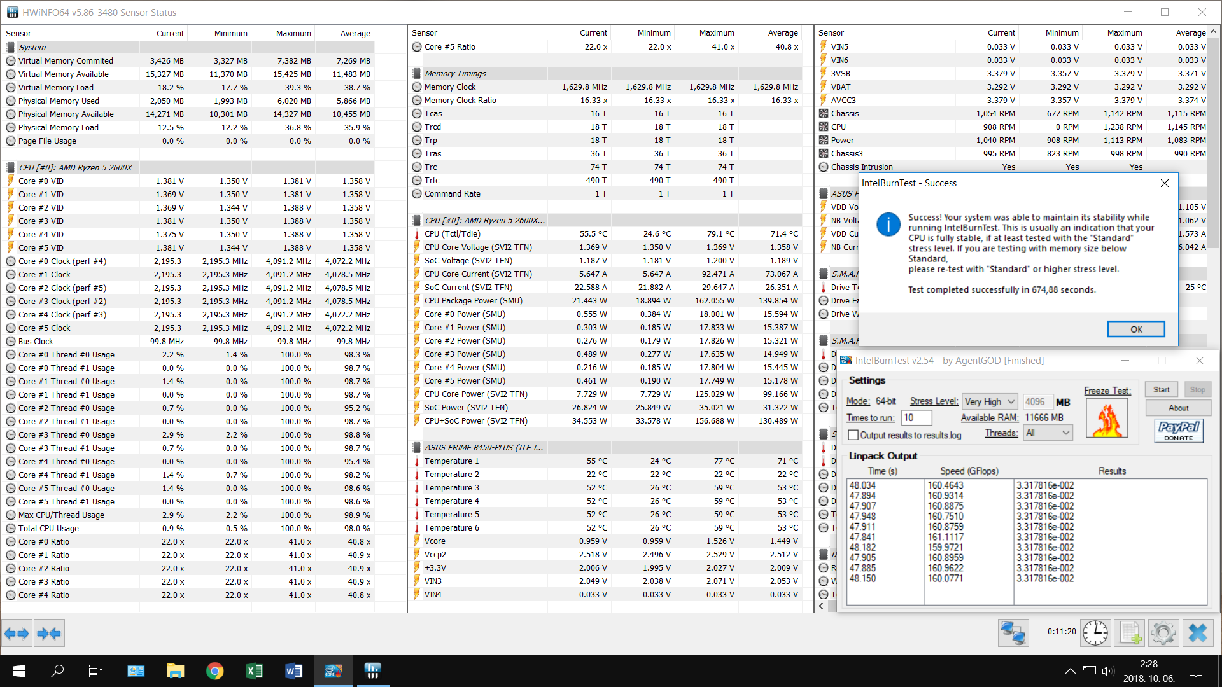Click OK in the Success dialog
1222x687 pixels.
click(x=1135, y=329)
